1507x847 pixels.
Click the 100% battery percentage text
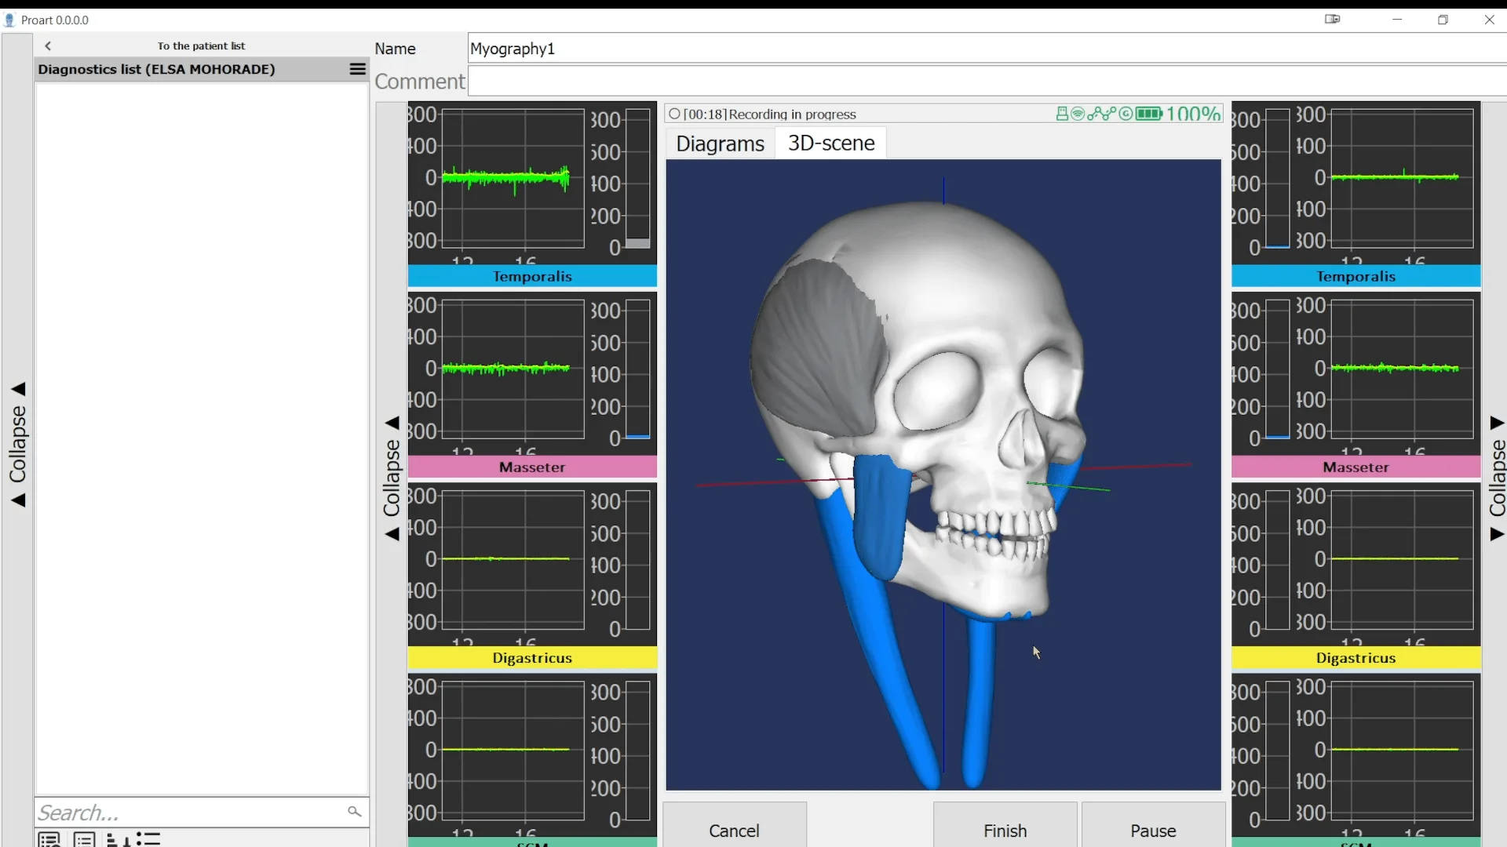1193,114
